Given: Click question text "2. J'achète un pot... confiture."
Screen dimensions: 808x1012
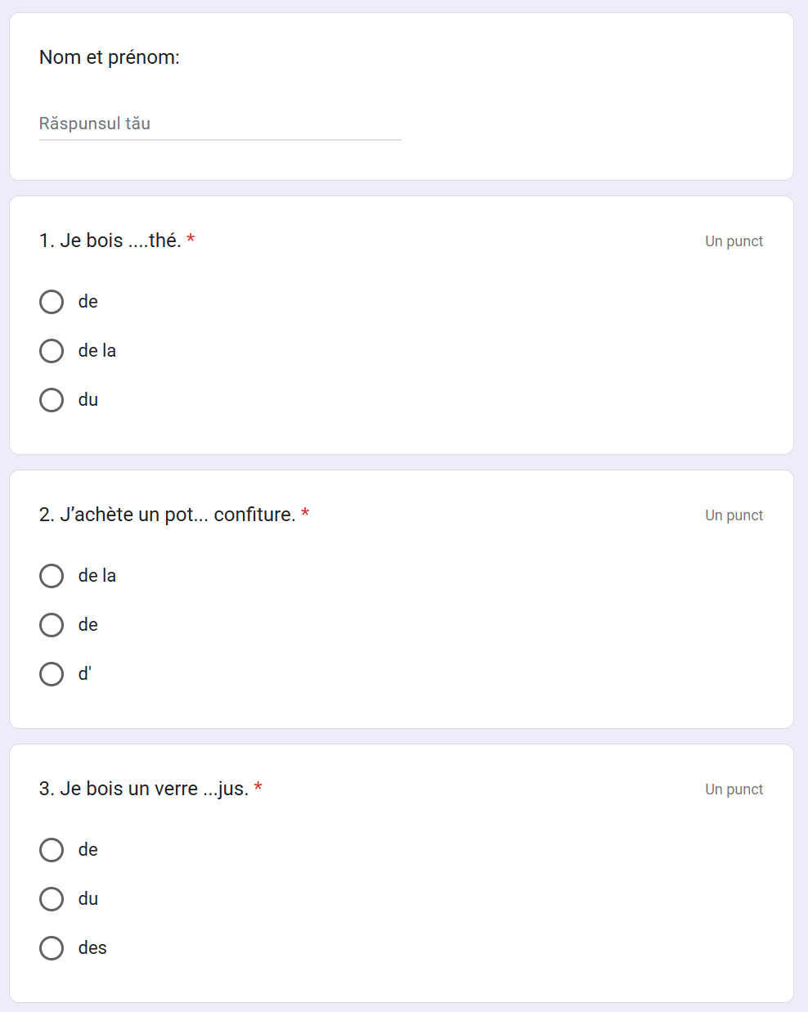Looking at the screenshot, I should click(167, 515).
